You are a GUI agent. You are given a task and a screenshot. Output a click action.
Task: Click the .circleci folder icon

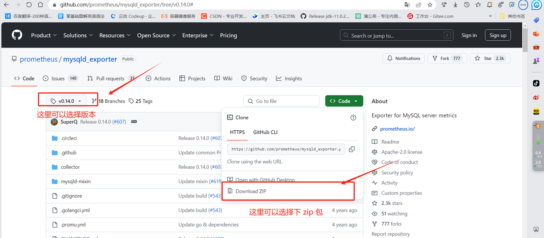[54, 138]
